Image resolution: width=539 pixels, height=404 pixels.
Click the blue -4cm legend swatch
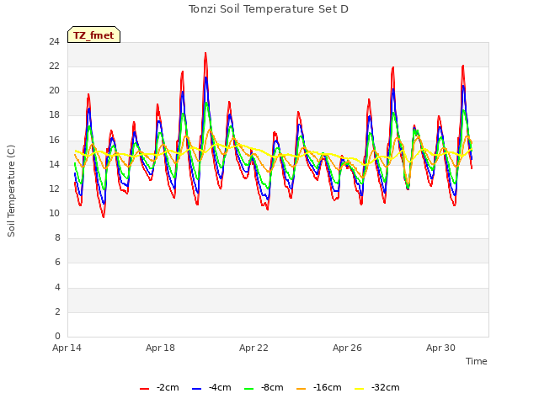[x=196, y=389]
